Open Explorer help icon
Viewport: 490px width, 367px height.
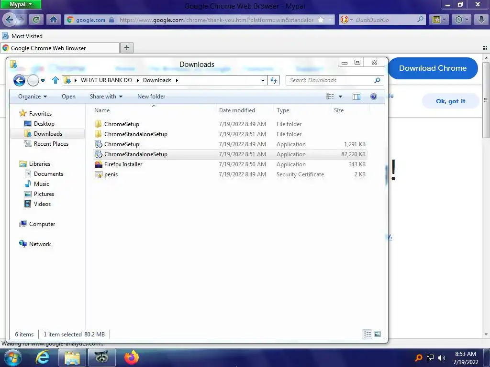coord(373,97)
